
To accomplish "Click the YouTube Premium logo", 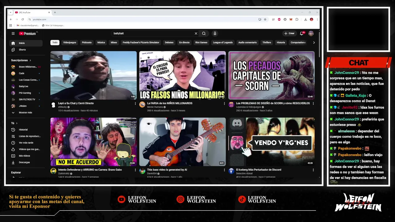I will click(x=28, y=33).
